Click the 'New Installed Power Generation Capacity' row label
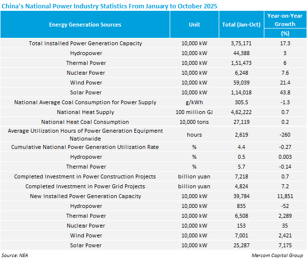307x261 pixels. 85,196
